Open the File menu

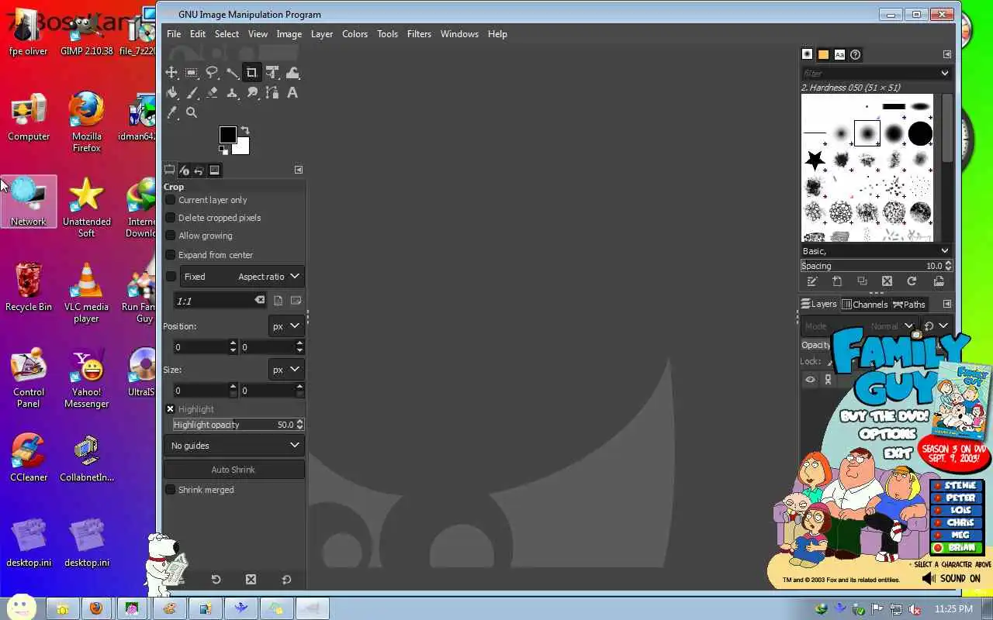point(174,34)
